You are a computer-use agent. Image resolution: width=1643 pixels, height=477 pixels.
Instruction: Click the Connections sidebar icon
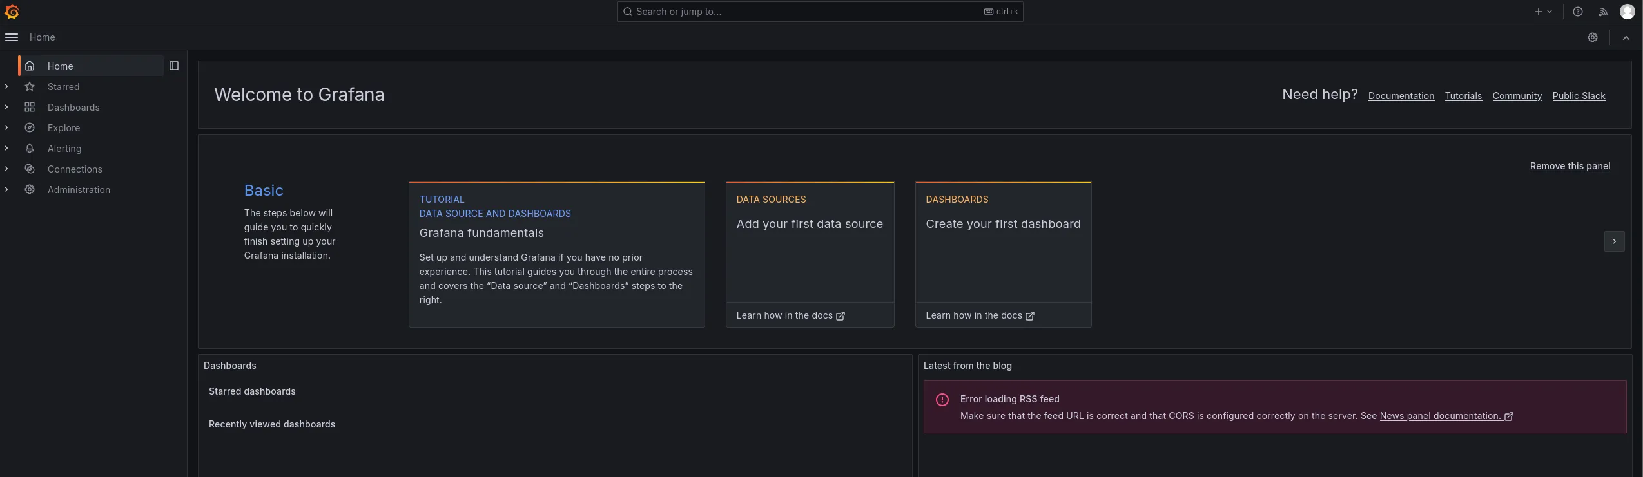click(30, 169)
